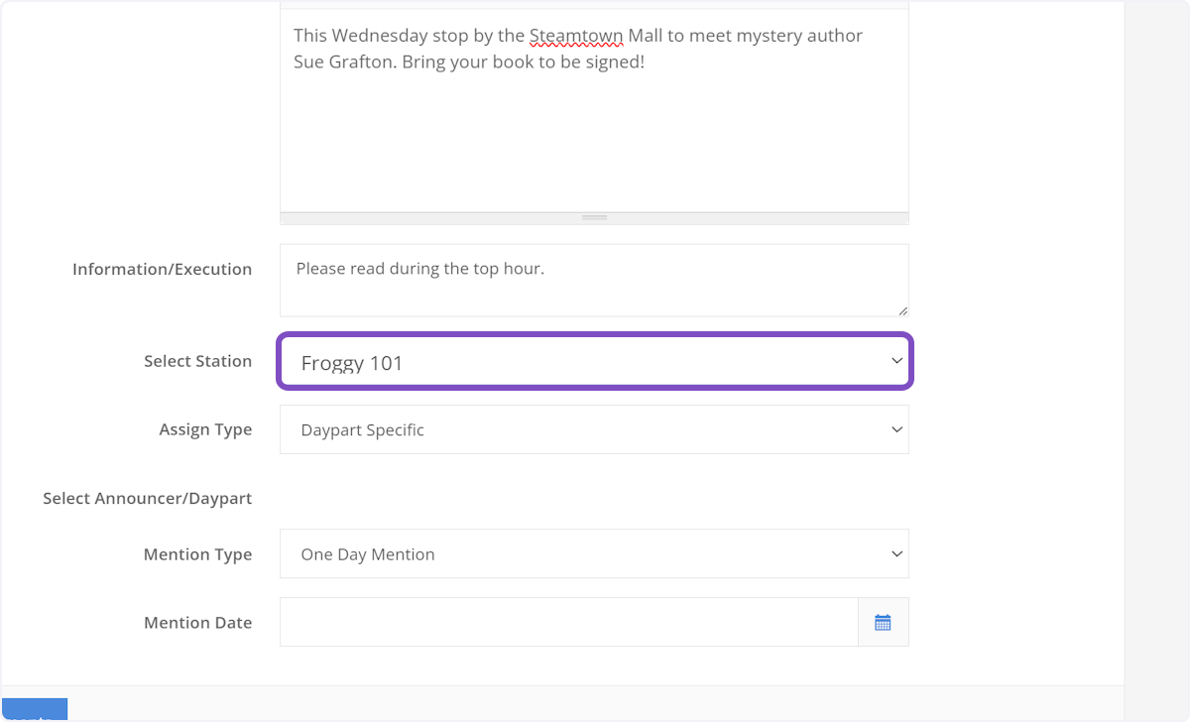
Task: Click into the Information/Execution text box
Action: [x=593, y=281]
